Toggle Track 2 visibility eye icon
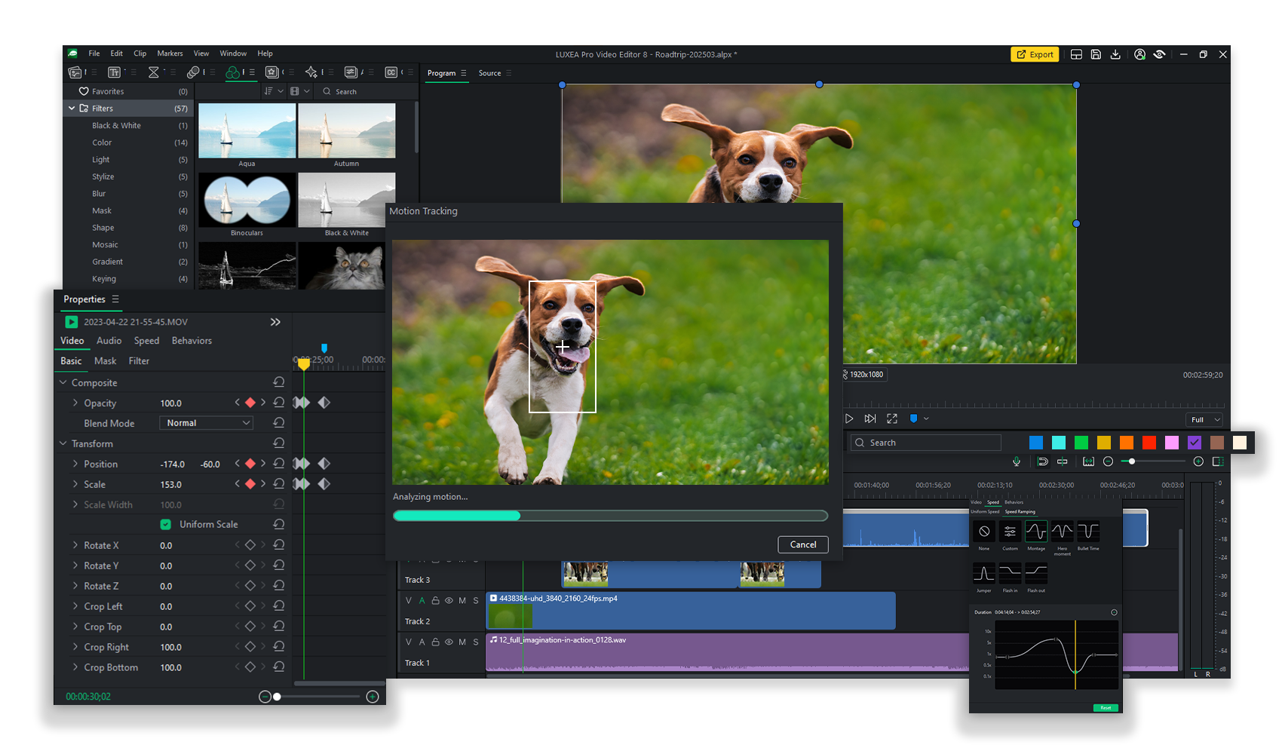This screenshot has width=1282, height=754. pos(449,601)
